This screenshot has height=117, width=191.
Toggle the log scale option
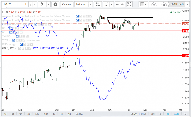[168, 114]
